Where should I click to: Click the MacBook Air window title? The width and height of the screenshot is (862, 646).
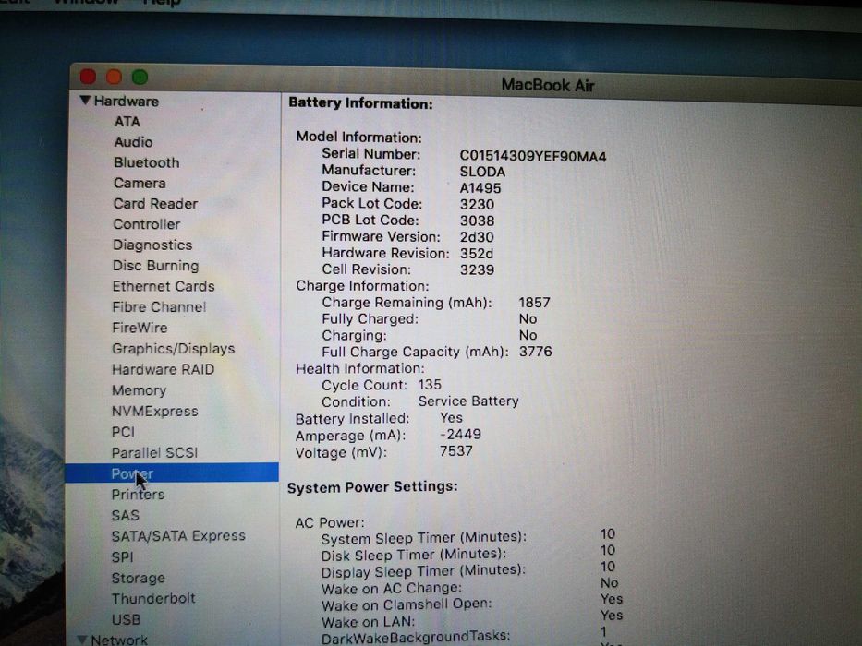click(548, 85)
